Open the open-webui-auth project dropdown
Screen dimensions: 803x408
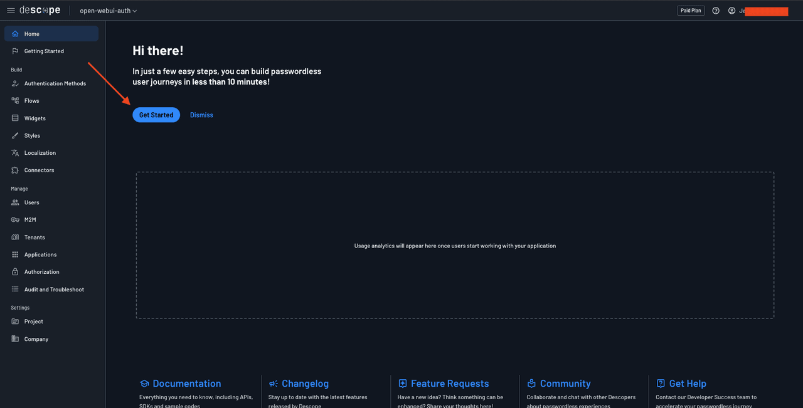[x=107, y=11]
